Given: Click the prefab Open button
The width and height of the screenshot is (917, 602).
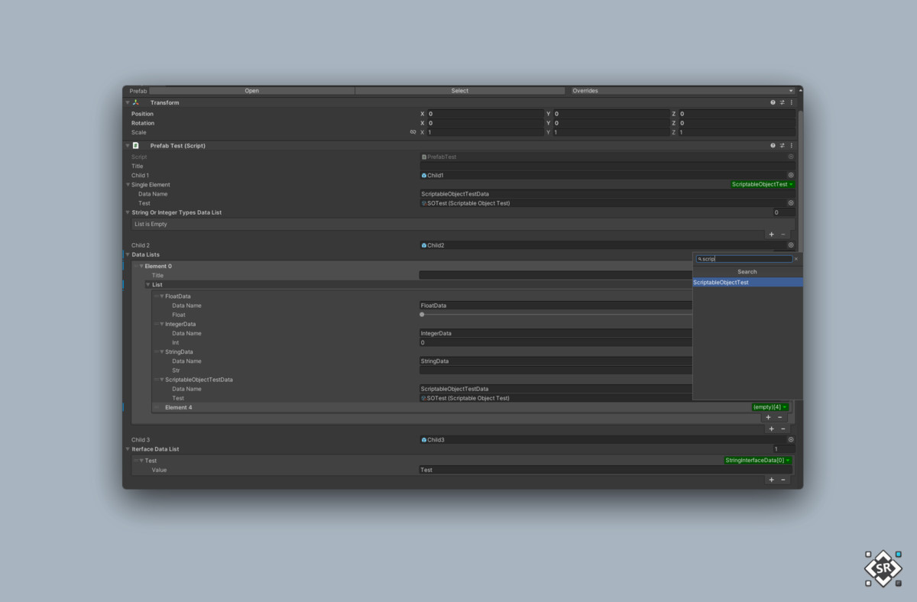Looking at the screenshot, I should [251, 91].
